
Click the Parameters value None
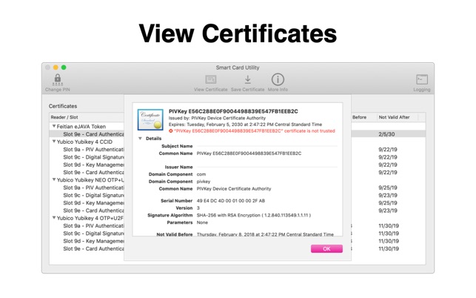click(x=202, y=222)
